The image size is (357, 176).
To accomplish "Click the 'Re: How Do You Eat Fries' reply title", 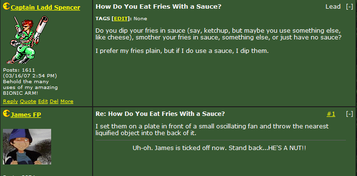I will tap(160, 113).
